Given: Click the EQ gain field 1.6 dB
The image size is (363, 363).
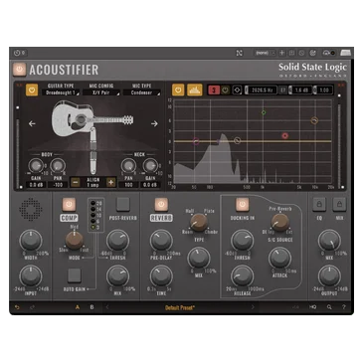Looking at the screenshot, I should coord(300,90).
